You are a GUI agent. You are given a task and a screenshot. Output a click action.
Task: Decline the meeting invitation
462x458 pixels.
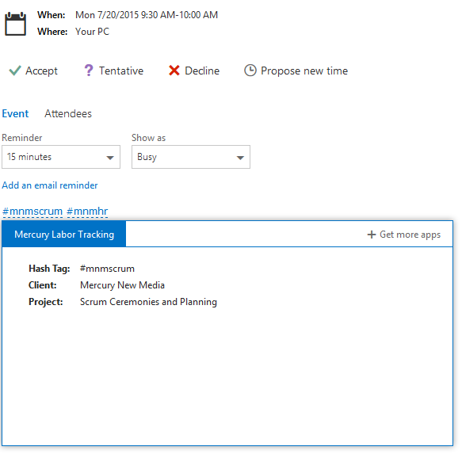click(x=194, y=71)
